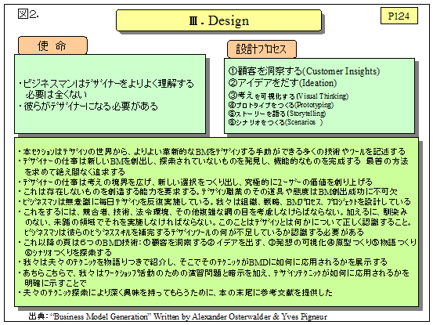Click the line starting 'ビジネスマンは彼らのビジネススキル'
Image resolution: width=433 pixels, height=325 pixels.
[x=194, y=232]
